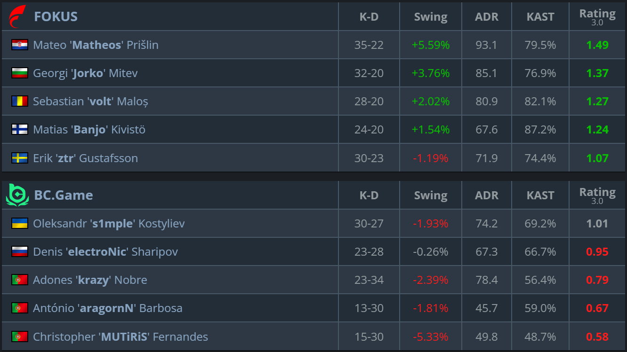Screen dimensions: 627x352
Task: Sort FOKUS table by Swing column
Action: (x=430, y=17)
